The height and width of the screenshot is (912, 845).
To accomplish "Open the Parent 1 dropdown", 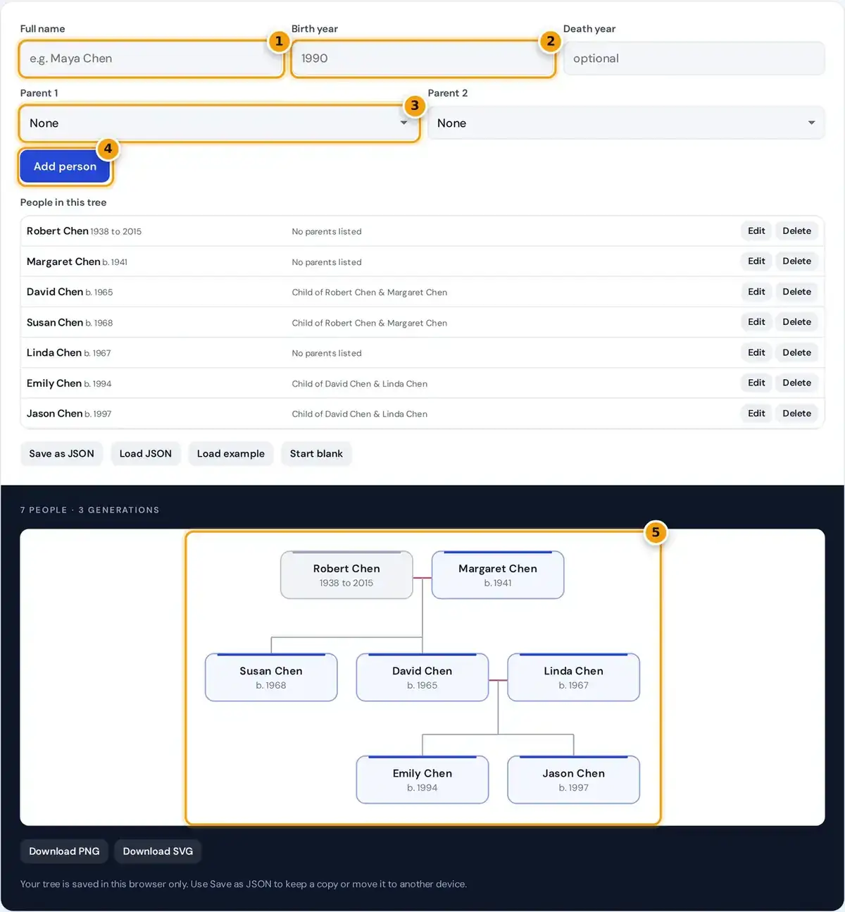I will click(219, 123).
